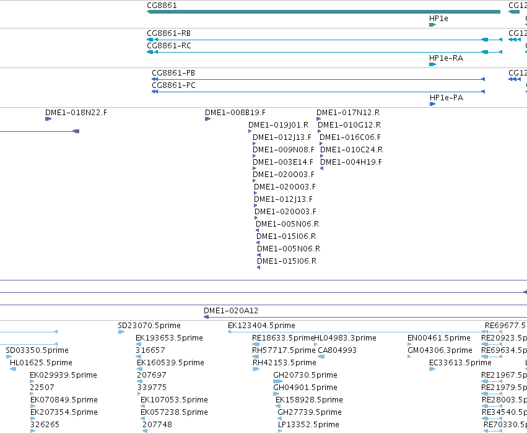Screen dimensions: 527x434
Task: Pick the RE28003 EST label
Action: 504,400
